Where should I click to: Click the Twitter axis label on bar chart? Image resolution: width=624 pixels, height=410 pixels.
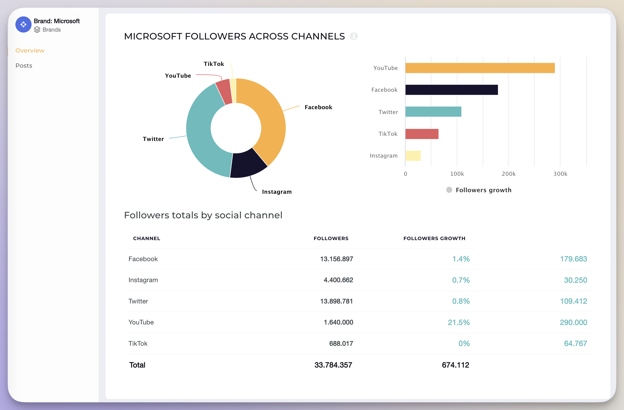(388, 112)
